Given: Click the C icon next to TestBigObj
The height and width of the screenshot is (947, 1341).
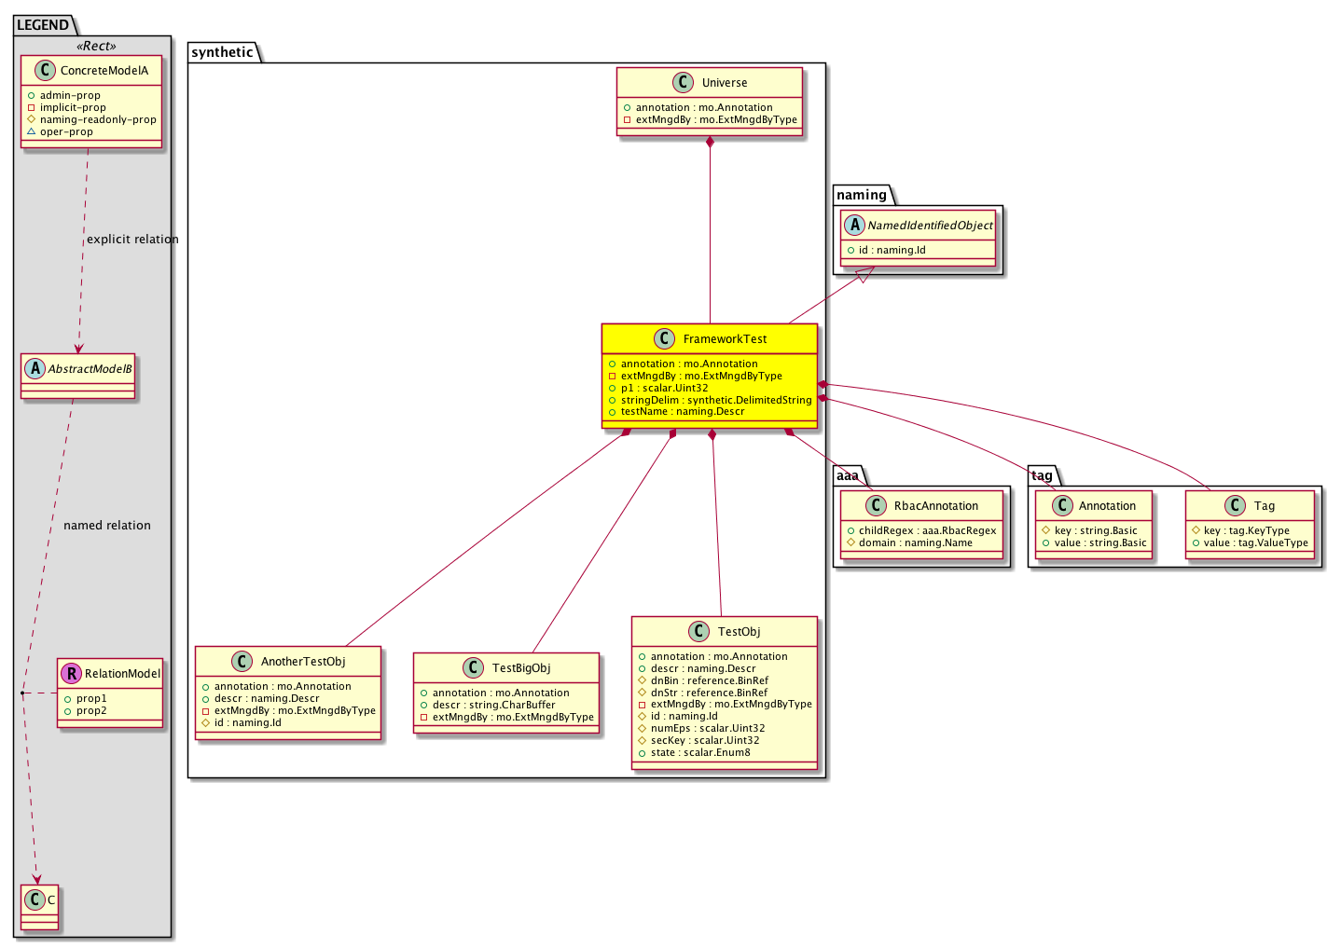Looking at the screenshot, I should [x=473, y=668].
